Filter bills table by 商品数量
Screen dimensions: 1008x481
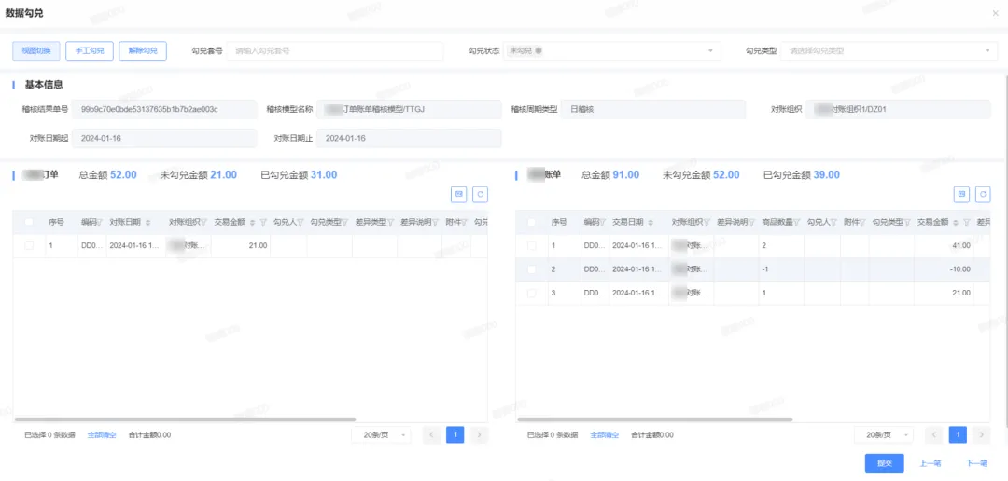click(796, 222)
